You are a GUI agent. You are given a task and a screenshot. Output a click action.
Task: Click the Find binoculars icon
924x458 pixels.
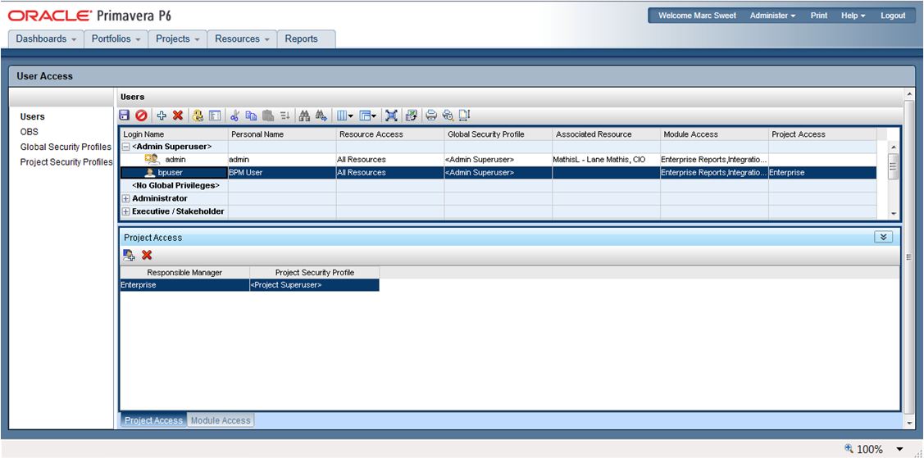(304, 116)
